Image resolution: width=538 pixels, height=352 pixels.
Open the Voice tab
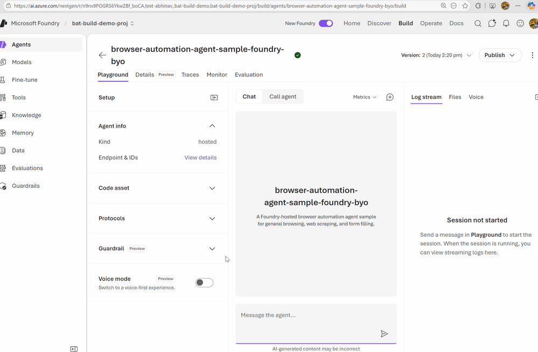click(x=476, y=97)
